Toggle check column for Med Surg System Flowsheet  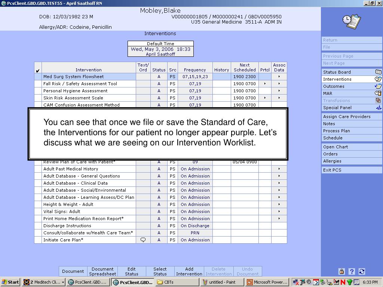coord(38,77)
